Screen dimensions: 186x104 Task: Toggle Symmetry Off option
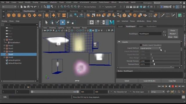click(110, 7)
